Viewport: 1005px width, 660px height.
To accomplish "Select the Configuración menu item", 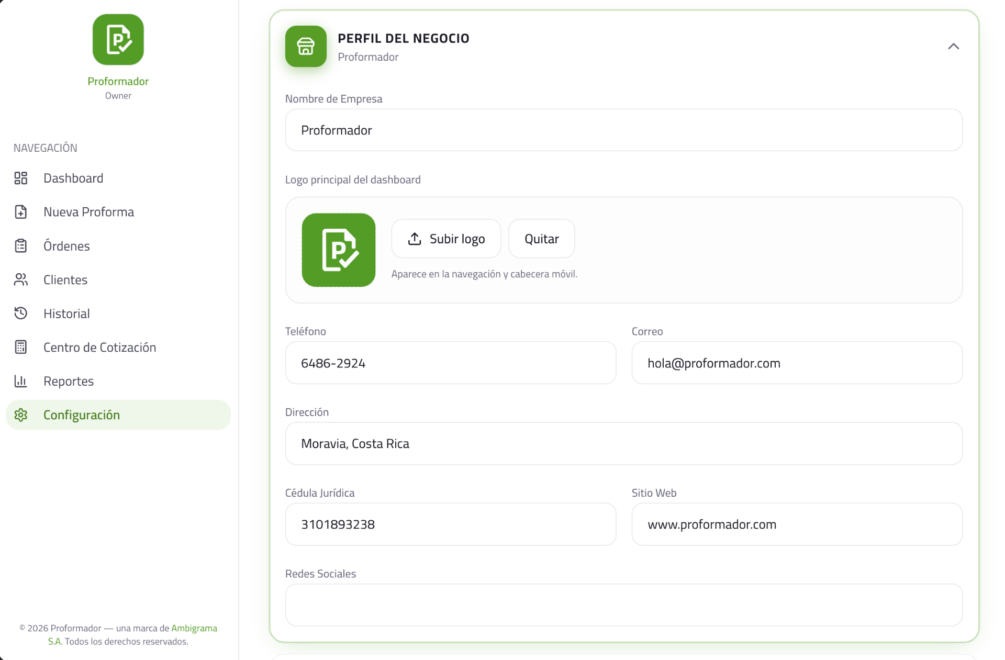I will [x=118, y=415].
